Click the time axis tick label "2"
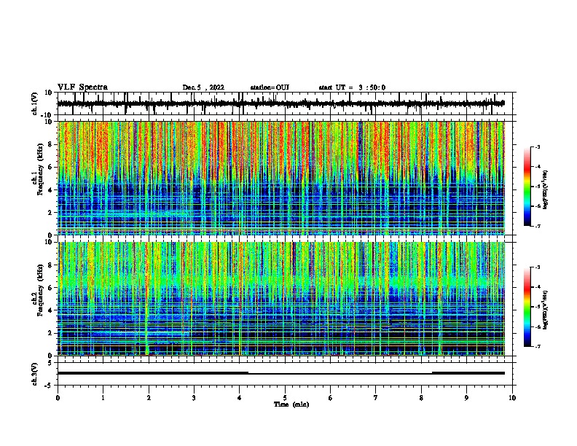The width and height of the screenshot is (577, 446). tap(149, 398)
